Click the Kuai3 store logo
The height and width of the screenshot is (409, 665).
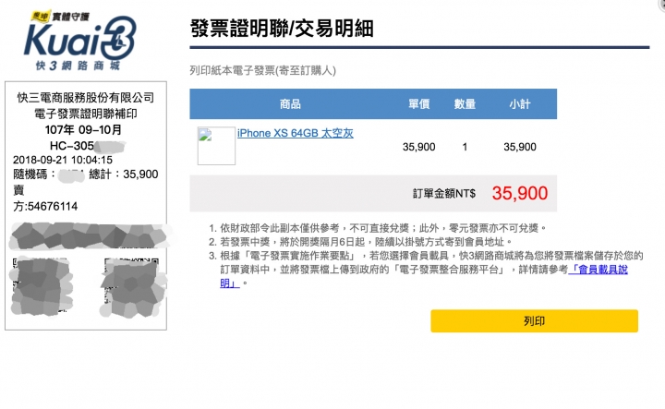pyautogui.click(x=80, y=41)
